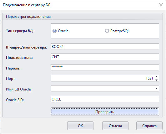Click the Пароль label
Screen dimensions: 166x134
click(x=13, y=68)
